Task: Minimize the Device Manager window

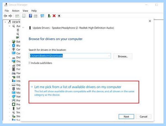Action: (146, 5)
